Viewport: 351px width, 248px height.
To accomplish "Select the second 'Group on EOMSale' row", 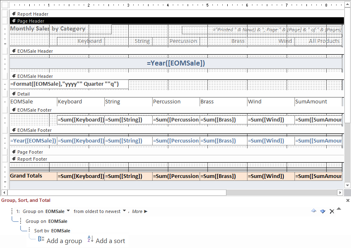I will click(x=46, y=221).
